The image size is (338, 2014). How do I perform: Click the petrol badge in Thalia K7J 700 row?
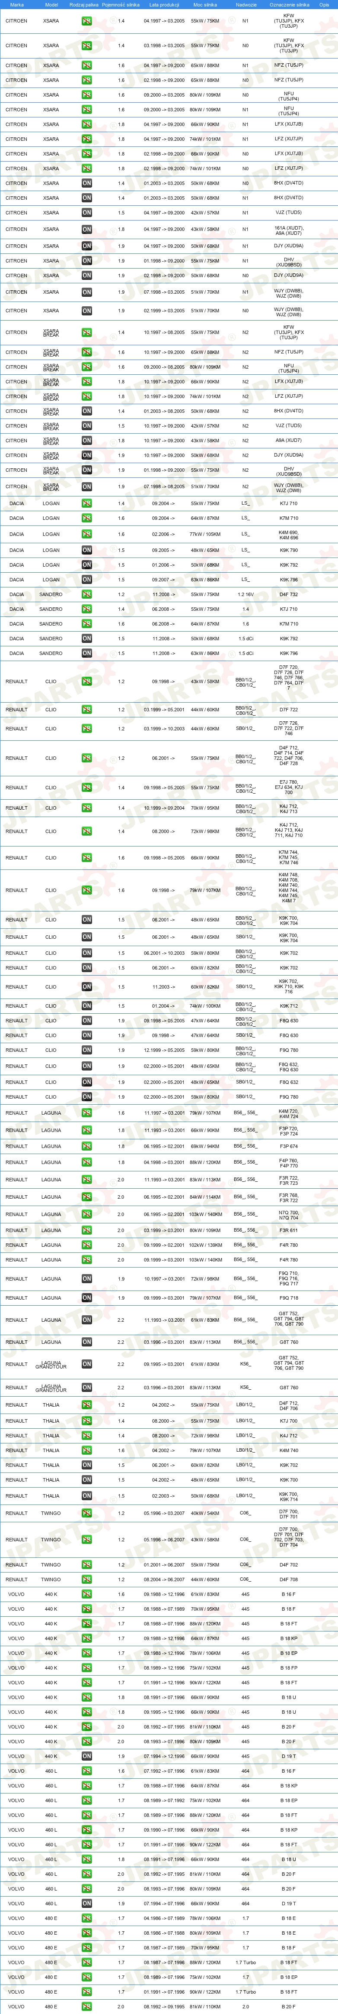pos(86,1421)
